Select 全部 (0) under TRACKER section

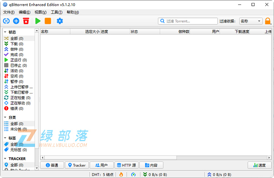coord(19,165)
